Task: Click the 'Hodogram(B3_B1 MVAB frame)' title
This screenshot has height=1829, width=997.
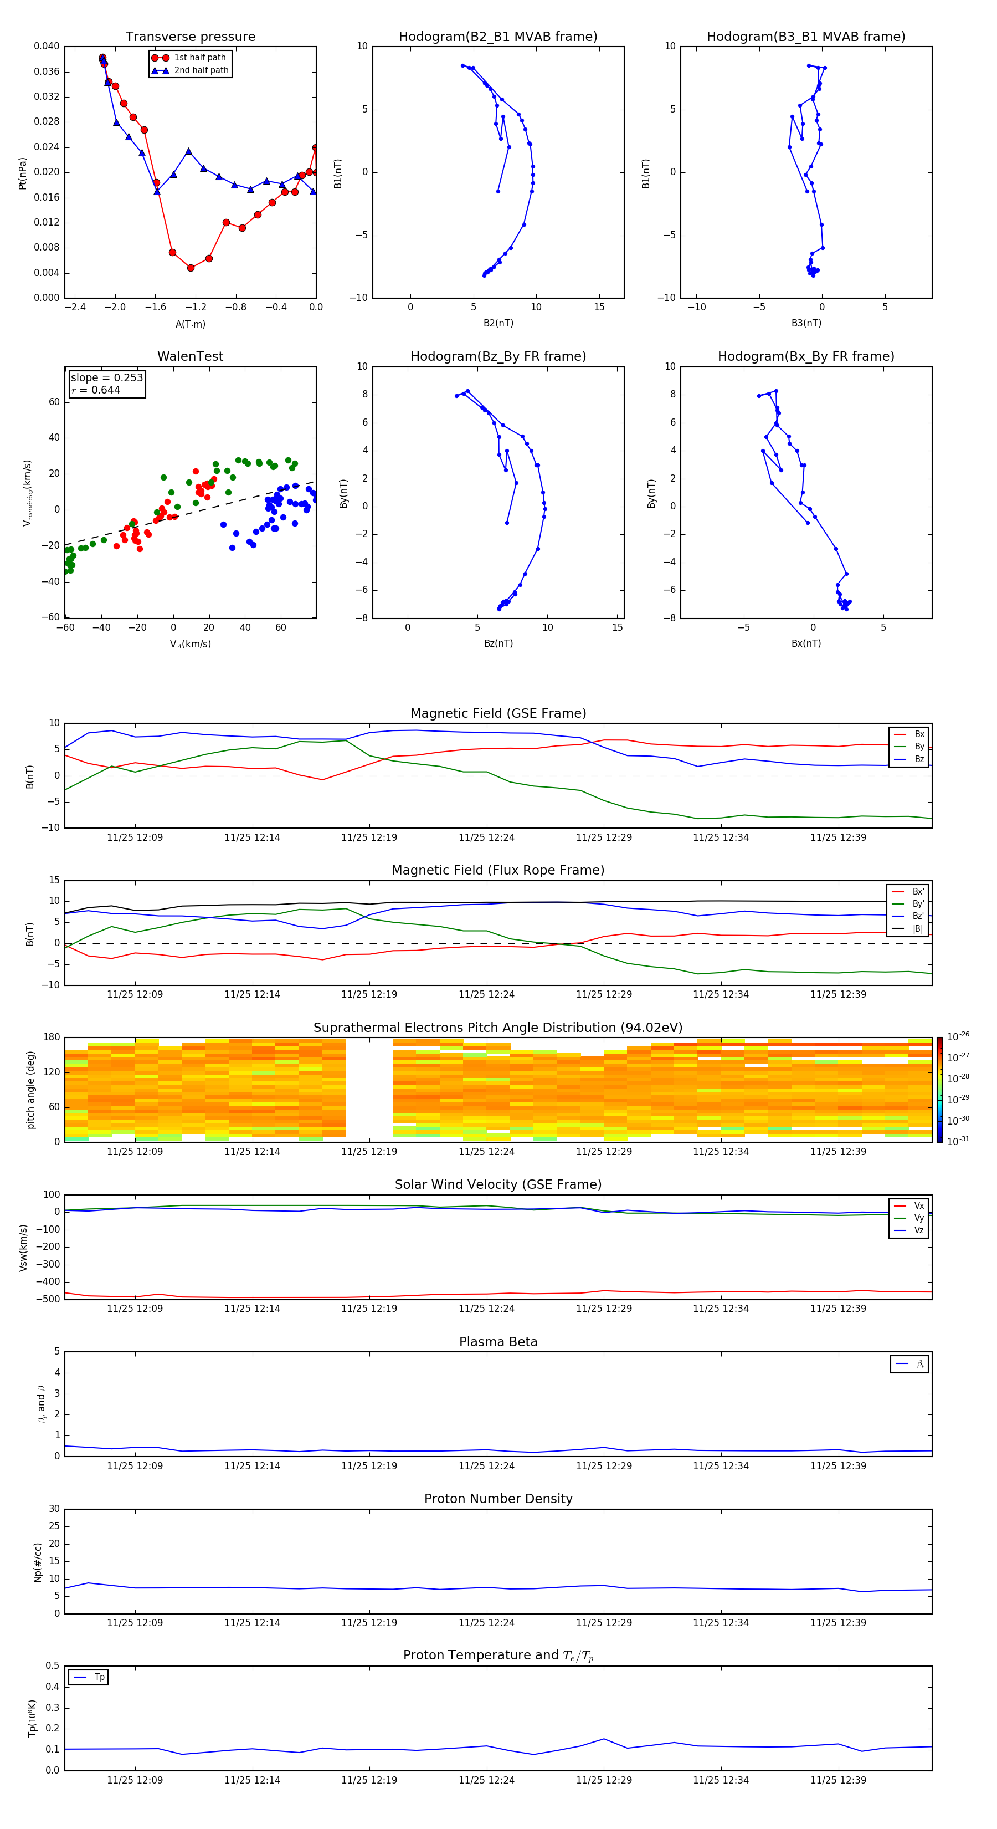Action: pos(806,36)
